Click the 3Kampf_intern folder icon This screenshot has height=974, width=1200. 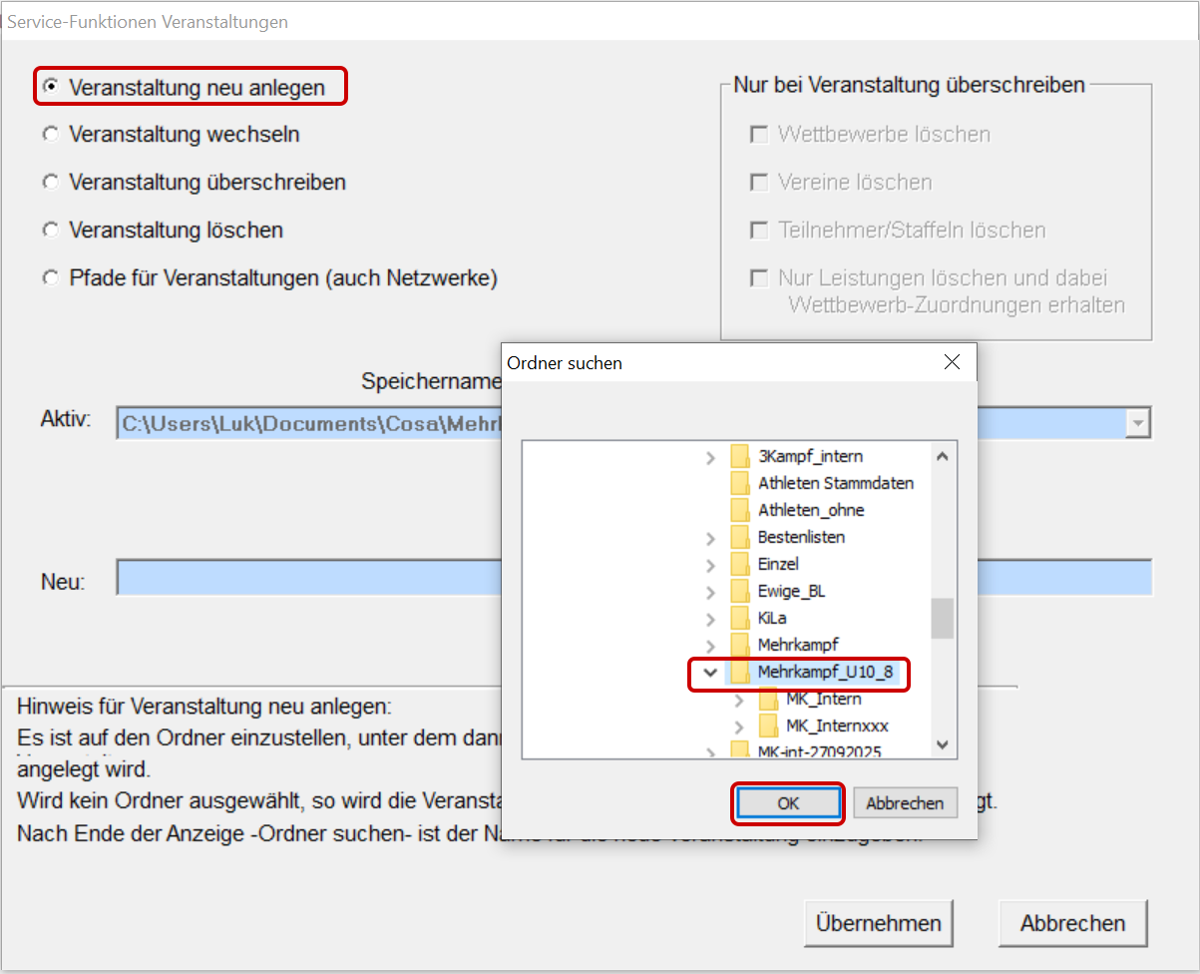[740, 456]
